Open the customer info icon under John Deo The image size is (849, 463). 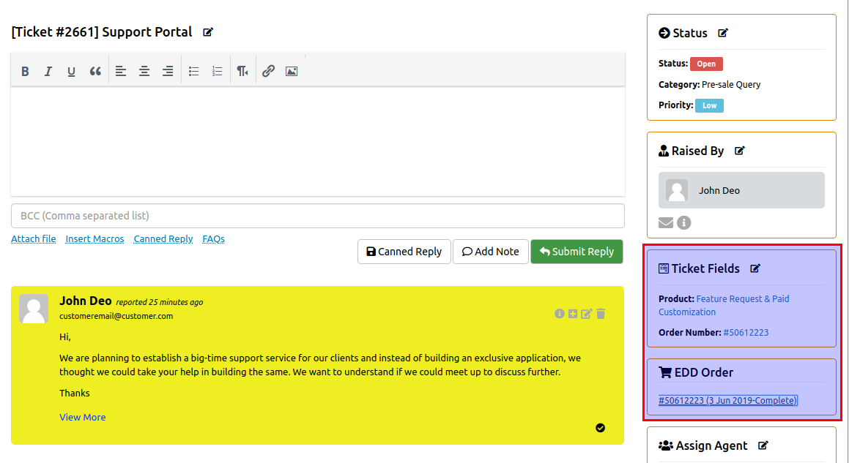point(684,222)
